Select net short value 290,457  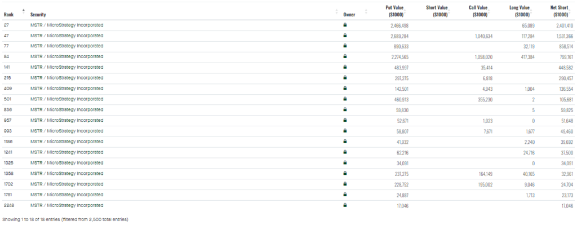tap(566, 79)
